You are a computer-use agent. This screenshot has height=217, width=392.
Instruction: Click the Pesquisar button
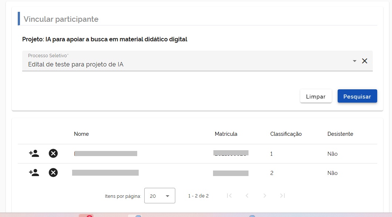click(x=357, y=96)
